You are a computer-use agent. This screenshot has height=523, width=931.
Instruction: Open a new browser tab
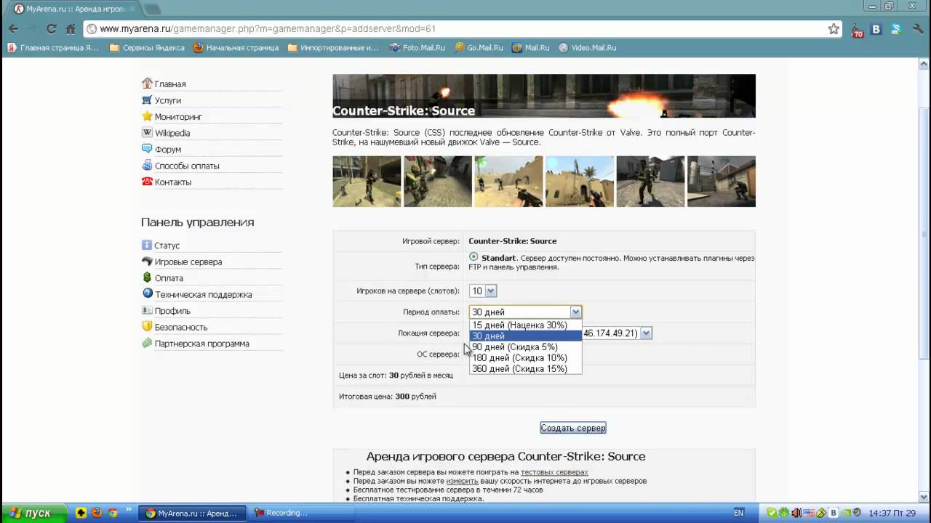152,9
